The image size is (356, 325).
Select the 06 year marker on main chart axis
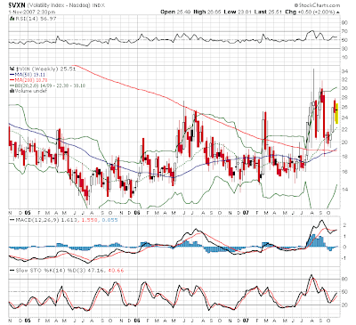(x=136, y=213)
